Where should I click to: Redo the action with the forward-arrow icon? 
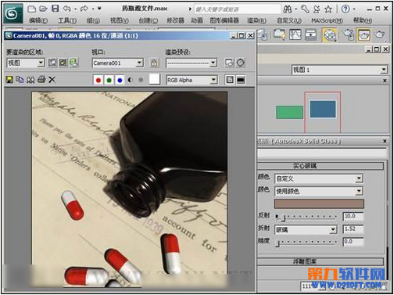click(84, 9)
